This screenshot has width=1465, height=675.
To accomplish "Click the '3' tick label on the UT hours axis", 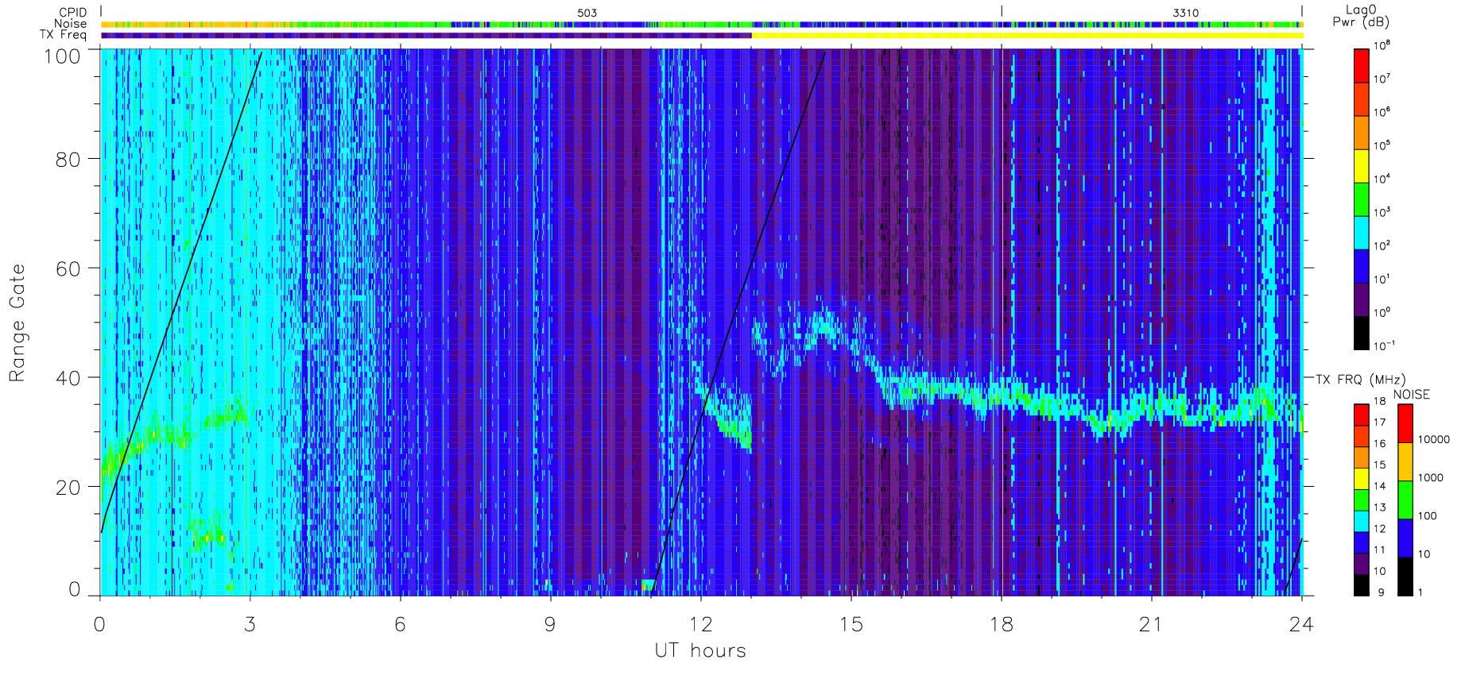I will coord(250,625).
